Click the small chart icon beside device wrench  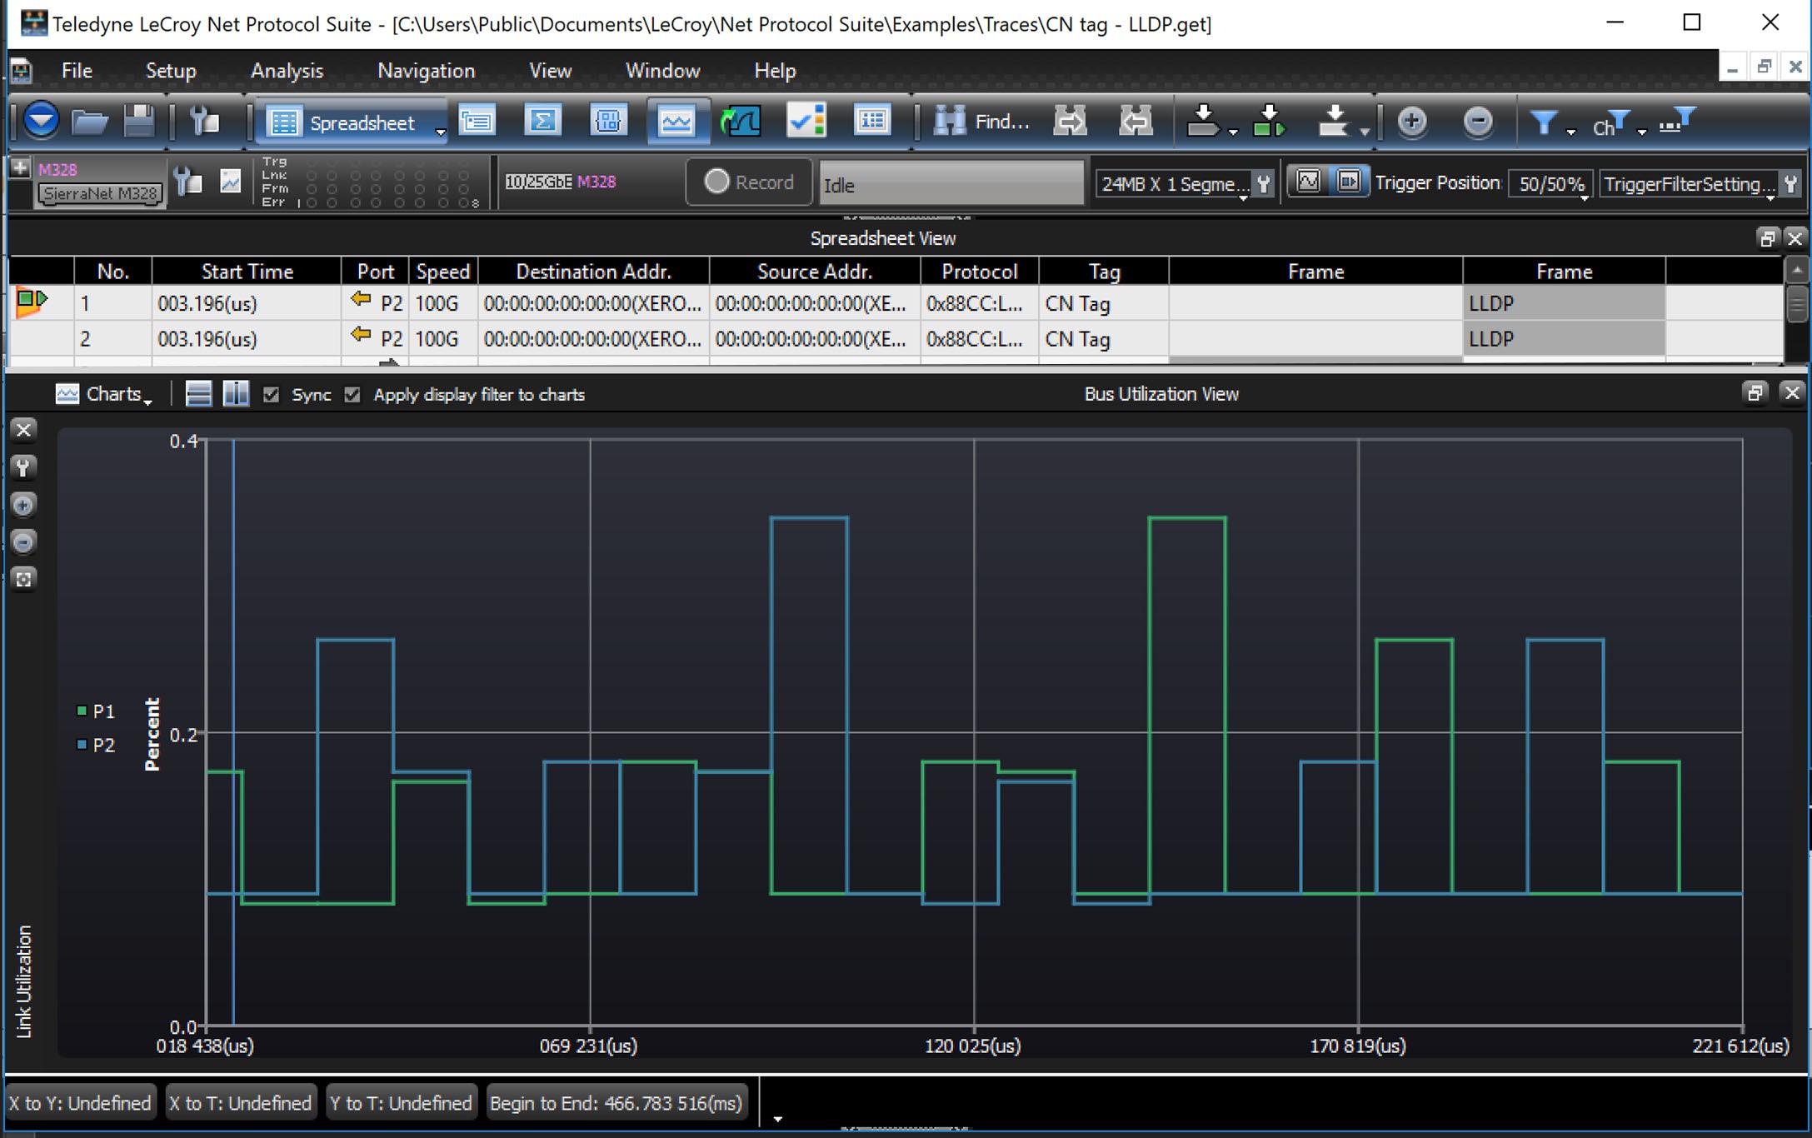click(230, 181)
